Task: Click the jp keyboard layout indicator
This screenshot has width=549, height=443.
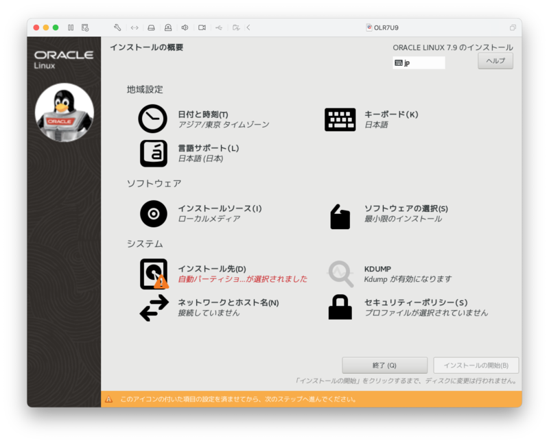Action: (419, 62)
